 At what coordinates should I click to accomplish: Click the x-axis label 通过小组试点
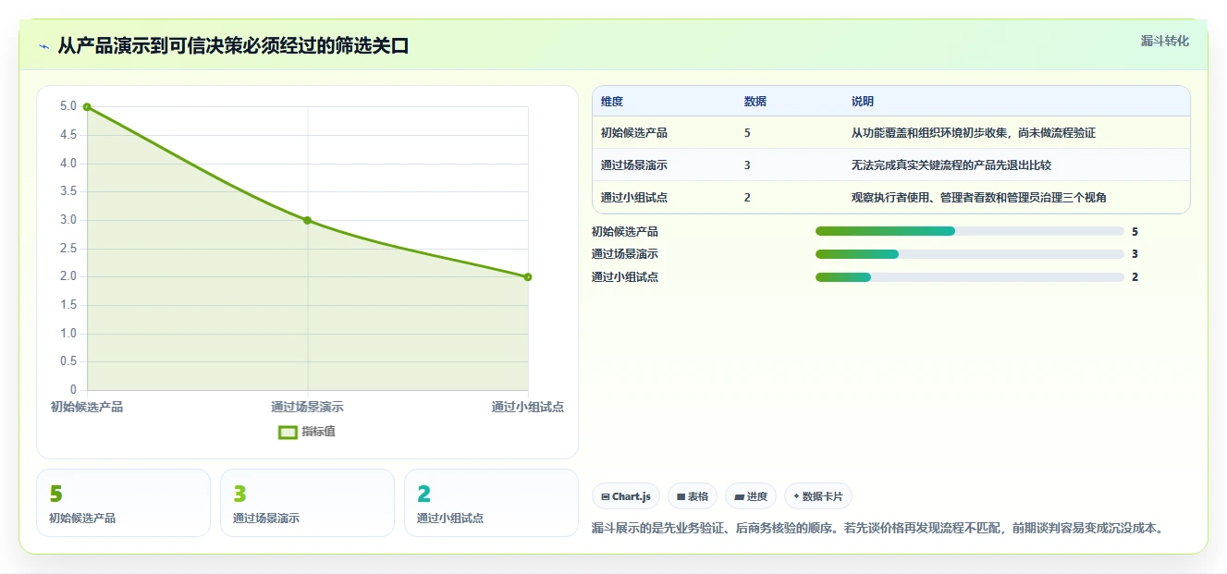528,407
